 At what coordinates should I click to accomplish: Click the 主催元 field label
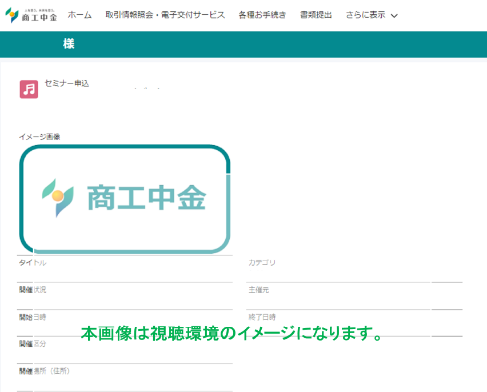tap(258, 290)
